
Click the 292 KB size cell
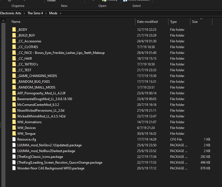(205, 157)
